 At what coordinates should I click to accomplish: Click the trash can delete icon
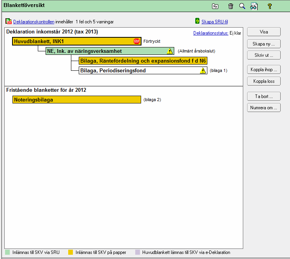click(x=231, y=6)
